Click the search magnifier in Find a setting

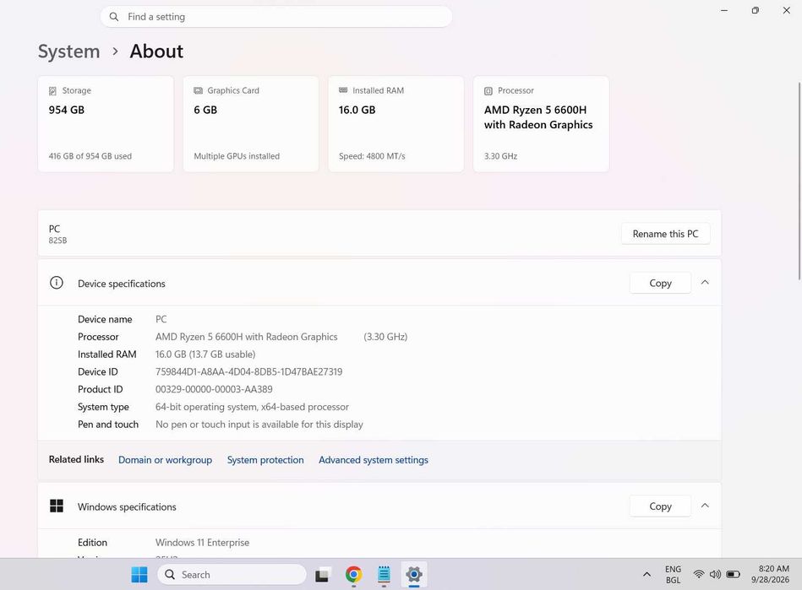click(x=114, y=17)
